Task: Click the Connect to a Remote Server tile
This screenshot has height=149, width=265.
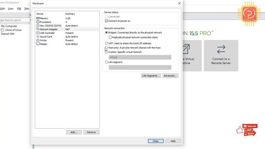Action: click(x=221, y=55)
